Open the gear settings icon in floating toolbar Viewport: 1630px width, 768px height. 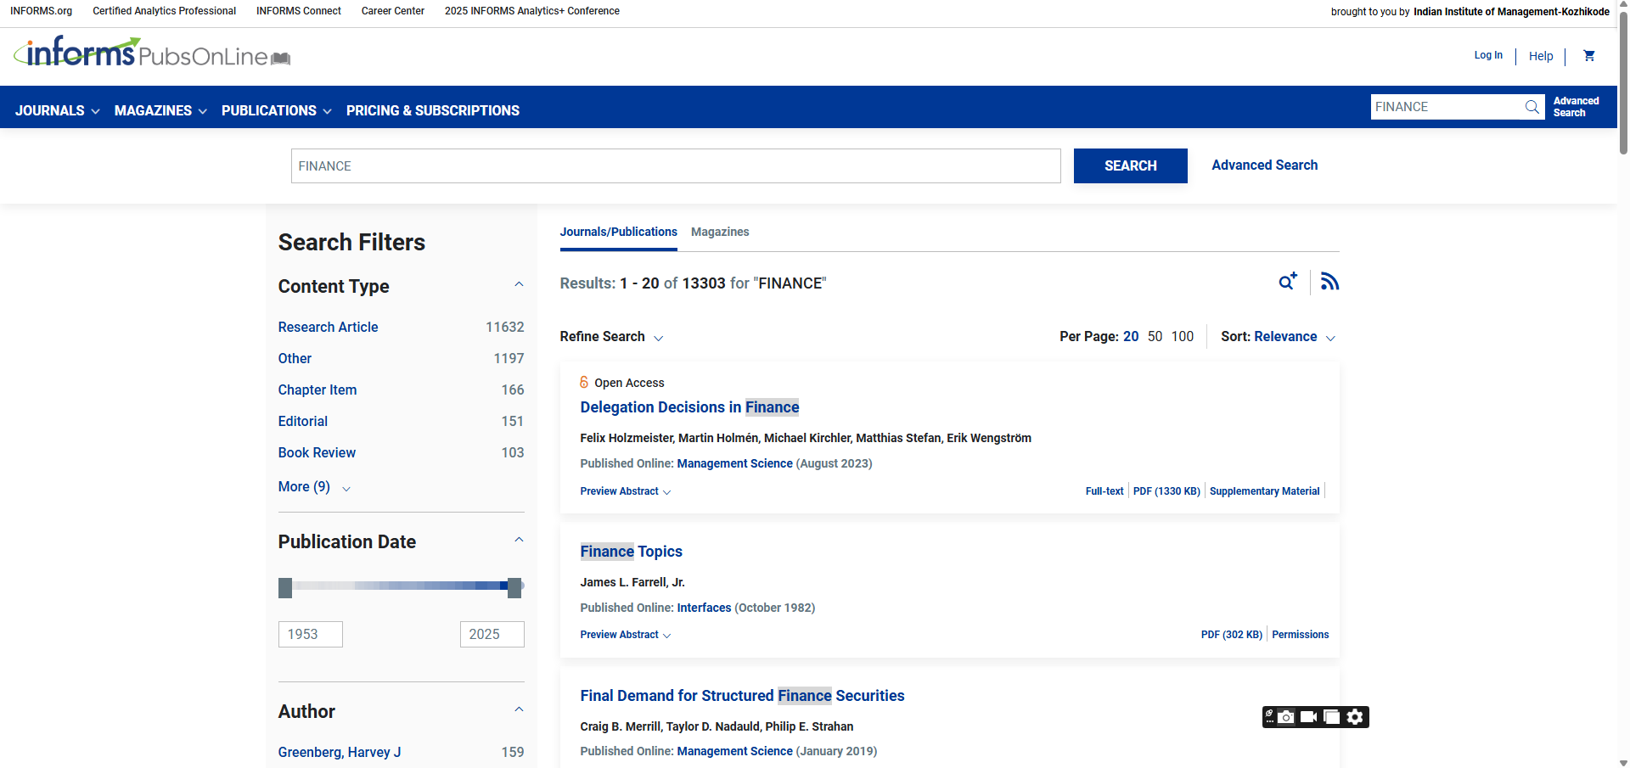pos(1355,717)
